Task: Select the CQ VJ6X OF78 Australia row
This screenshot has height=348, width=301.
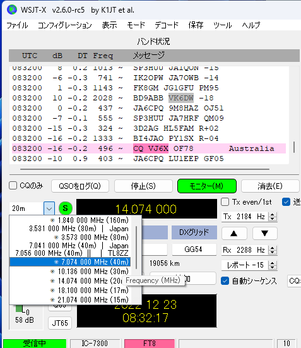Action: [149, 148]
